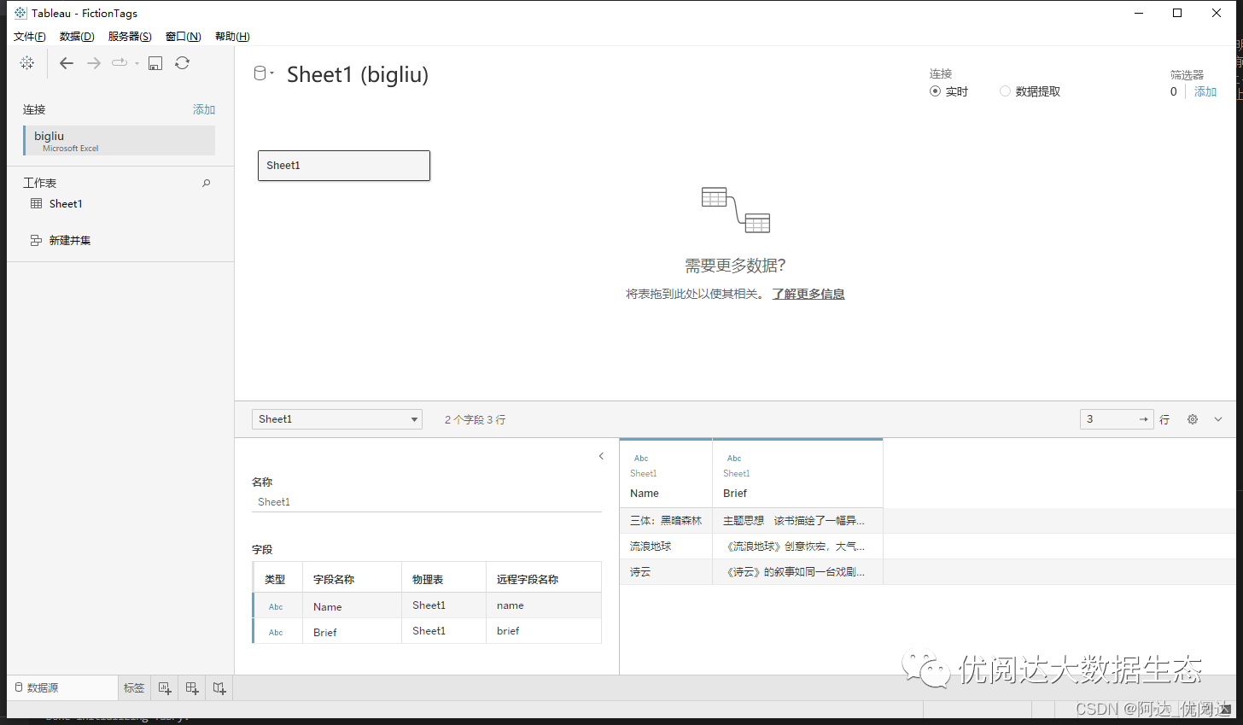
Task: Refresh the data source
Action: point(183,63)
